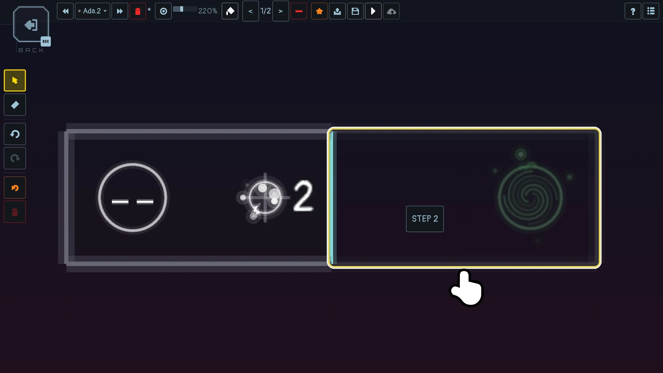Select the eraser tool in sidebar
The height and width of the screenshot is (373, 663).
(x=15, y=105)
